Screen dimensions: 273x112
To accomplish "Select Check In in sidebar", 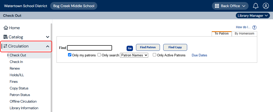I will (16, 62).
